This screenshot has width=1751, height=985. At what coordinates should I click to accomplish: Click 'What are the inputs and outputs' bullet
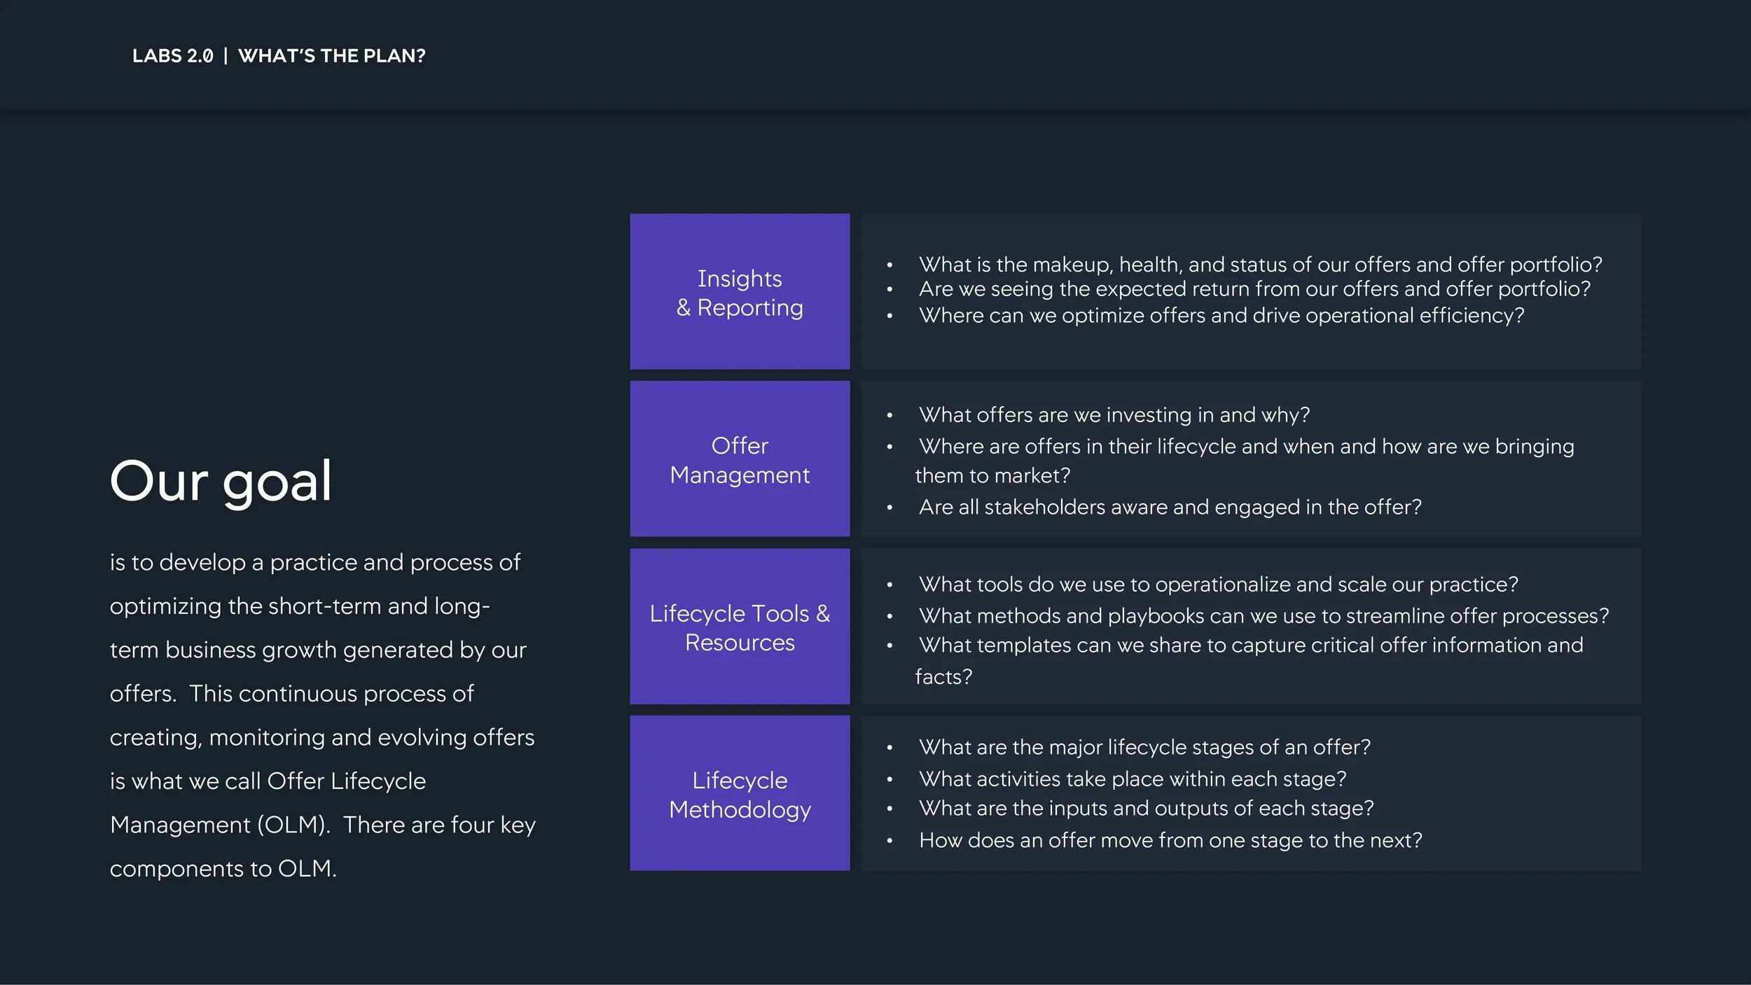pyautogui.click(x=1146, y=809)
